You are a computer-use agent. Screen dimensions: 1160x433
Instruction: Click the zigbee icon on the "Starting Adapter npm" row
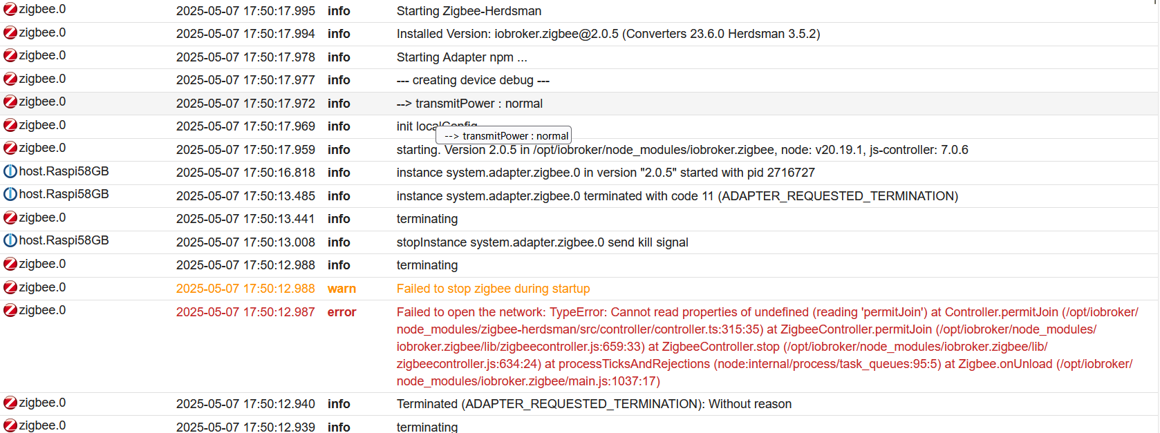tap(10, 56)
